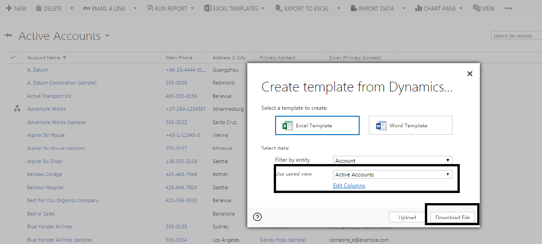Click the NEW plus icon
The image size is (542, 244).
click(9, 8)
